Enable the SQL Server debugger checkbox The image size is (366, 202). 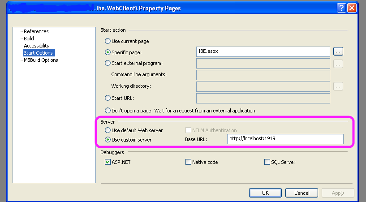pos(267,162)
